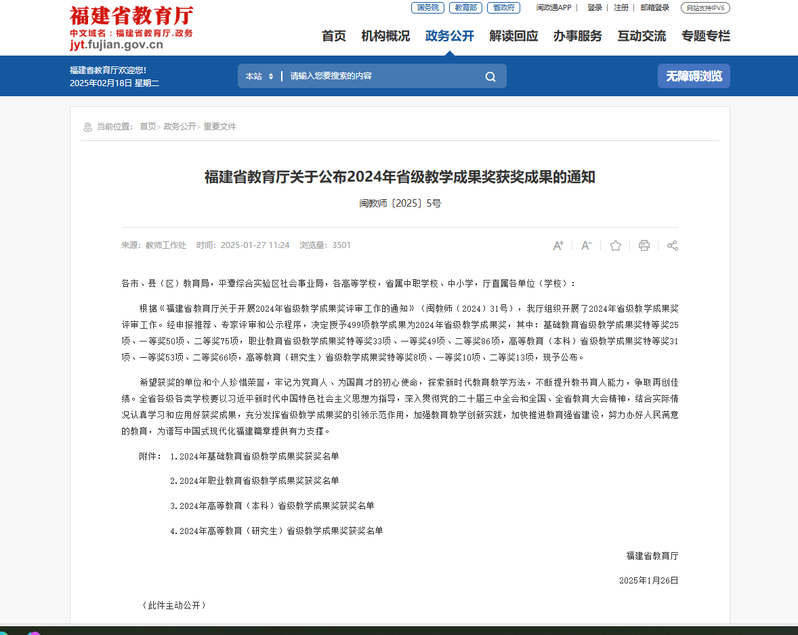Decrease font size with A- icon
The height and width of the screenshot is (635, 798).
click(587, 245)
